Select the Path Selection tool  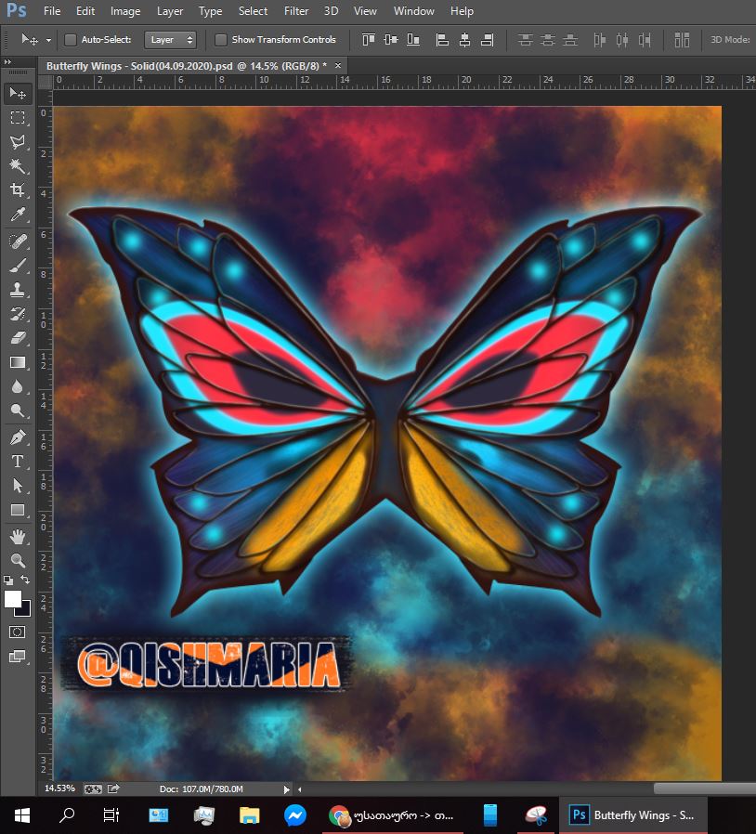point(18,486)
